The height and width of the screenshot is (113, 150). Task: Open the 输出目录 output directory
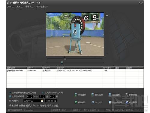(131, 102)
